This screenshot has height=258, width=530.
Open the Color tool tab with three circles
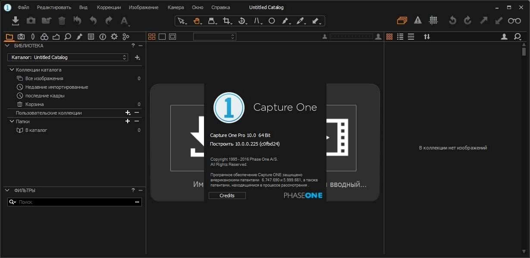point(44,37)
